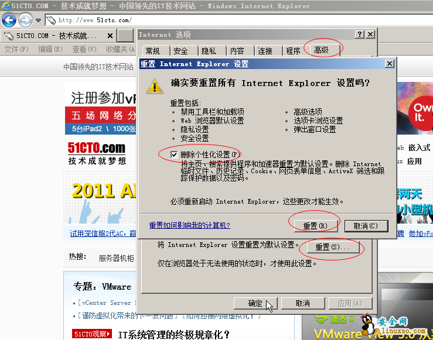Open the 试用深信服2代AC link

pos(103,233)
